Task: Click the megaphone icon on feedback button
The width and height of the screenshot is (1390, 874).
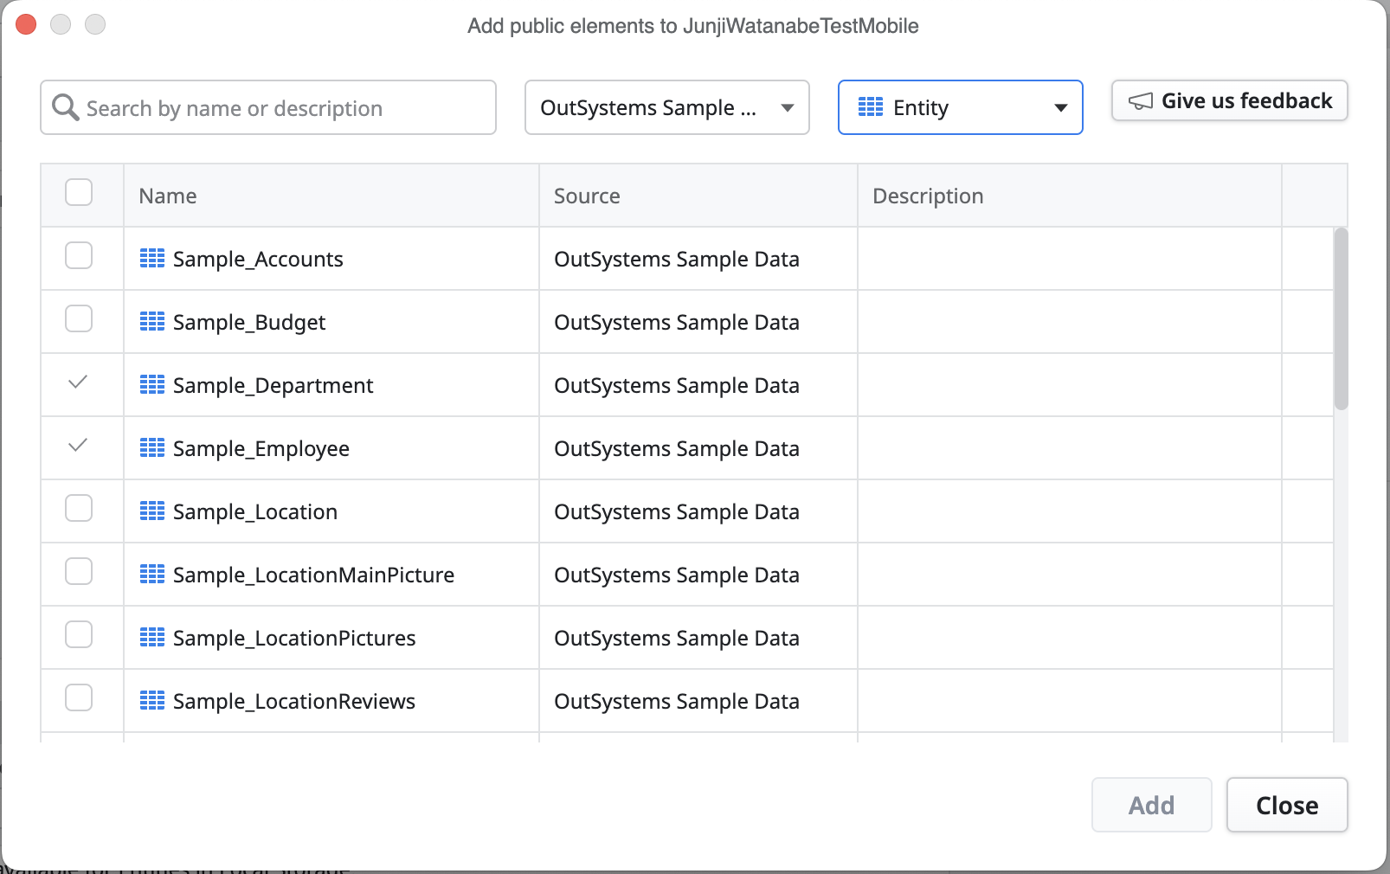Action: point(1141,101)
